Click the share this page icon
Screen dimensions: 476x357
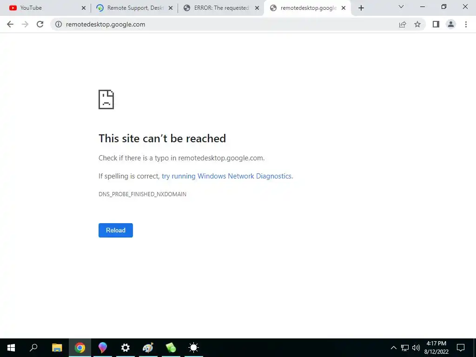(403, 24)
